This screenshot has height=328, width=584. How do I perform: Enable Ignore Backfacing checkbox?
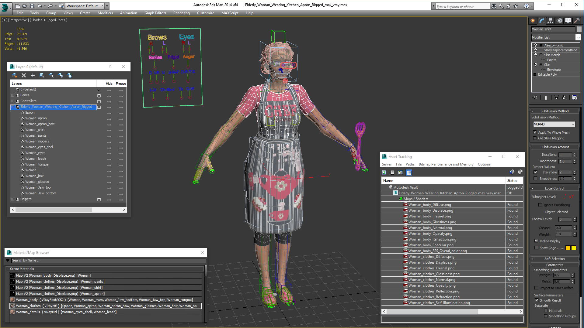pyautogui.click(x=541, y=205)
